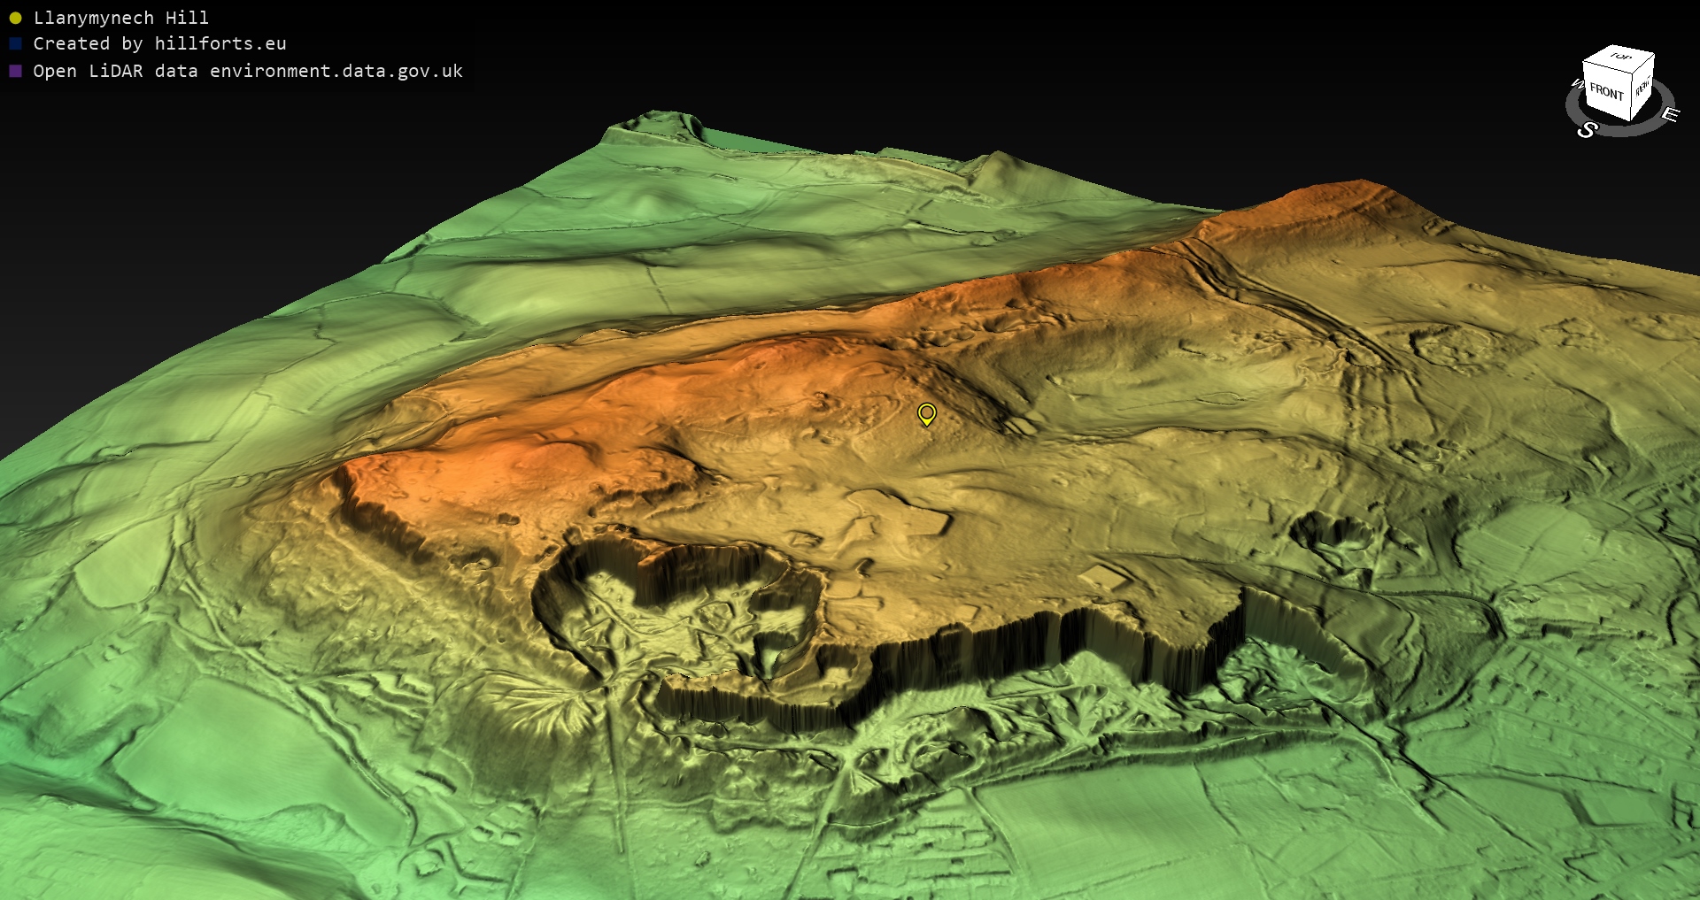Click the Llanymynech Hill legend label
The image size is (1700, 900).
(x=120, y=18)
